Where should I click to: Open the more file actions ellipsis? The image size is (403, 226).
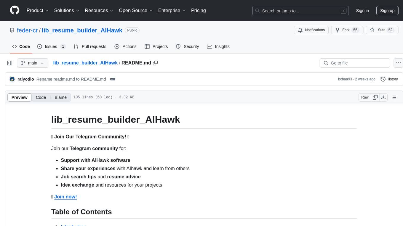398,63
